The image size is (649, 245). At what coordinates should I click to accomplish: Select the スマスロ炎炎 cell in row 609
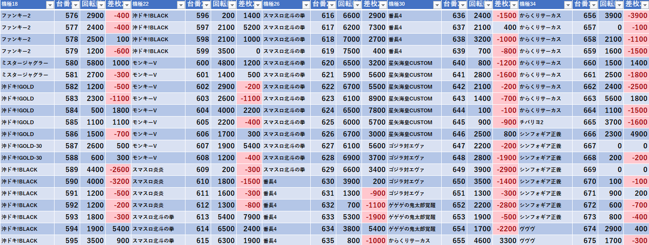[x=158, y=170]
